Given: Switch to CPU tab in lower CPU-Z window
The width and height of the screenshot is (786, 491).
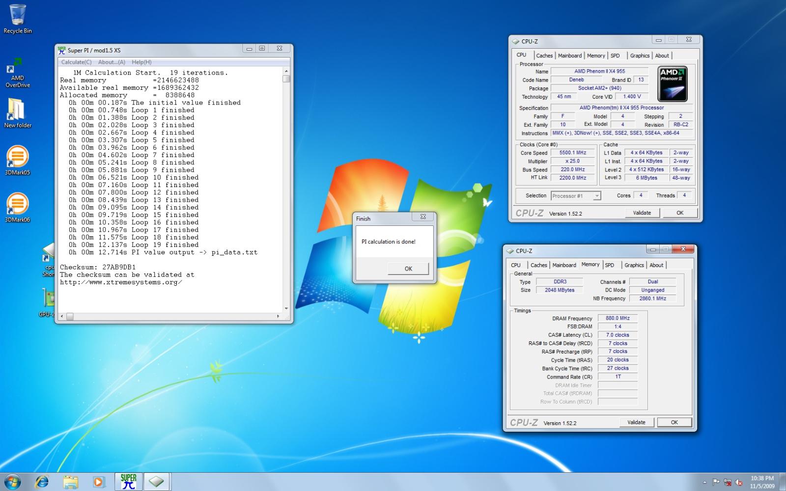Looking at the screenshot, I should [516, 265].
